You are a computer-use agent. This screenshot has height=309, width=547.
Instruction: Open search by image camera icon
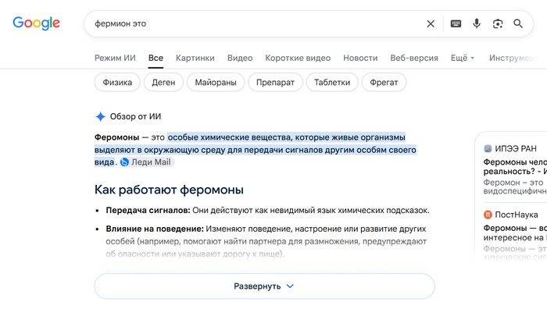point(498,23)
